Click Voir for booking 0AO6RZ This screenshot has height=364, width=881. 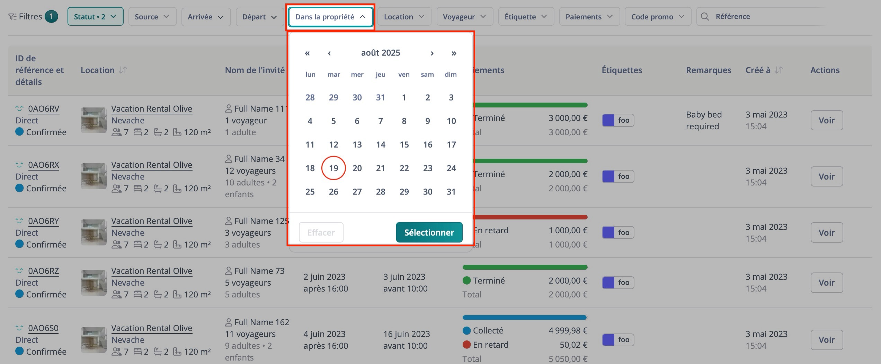[x=827, y=283]
